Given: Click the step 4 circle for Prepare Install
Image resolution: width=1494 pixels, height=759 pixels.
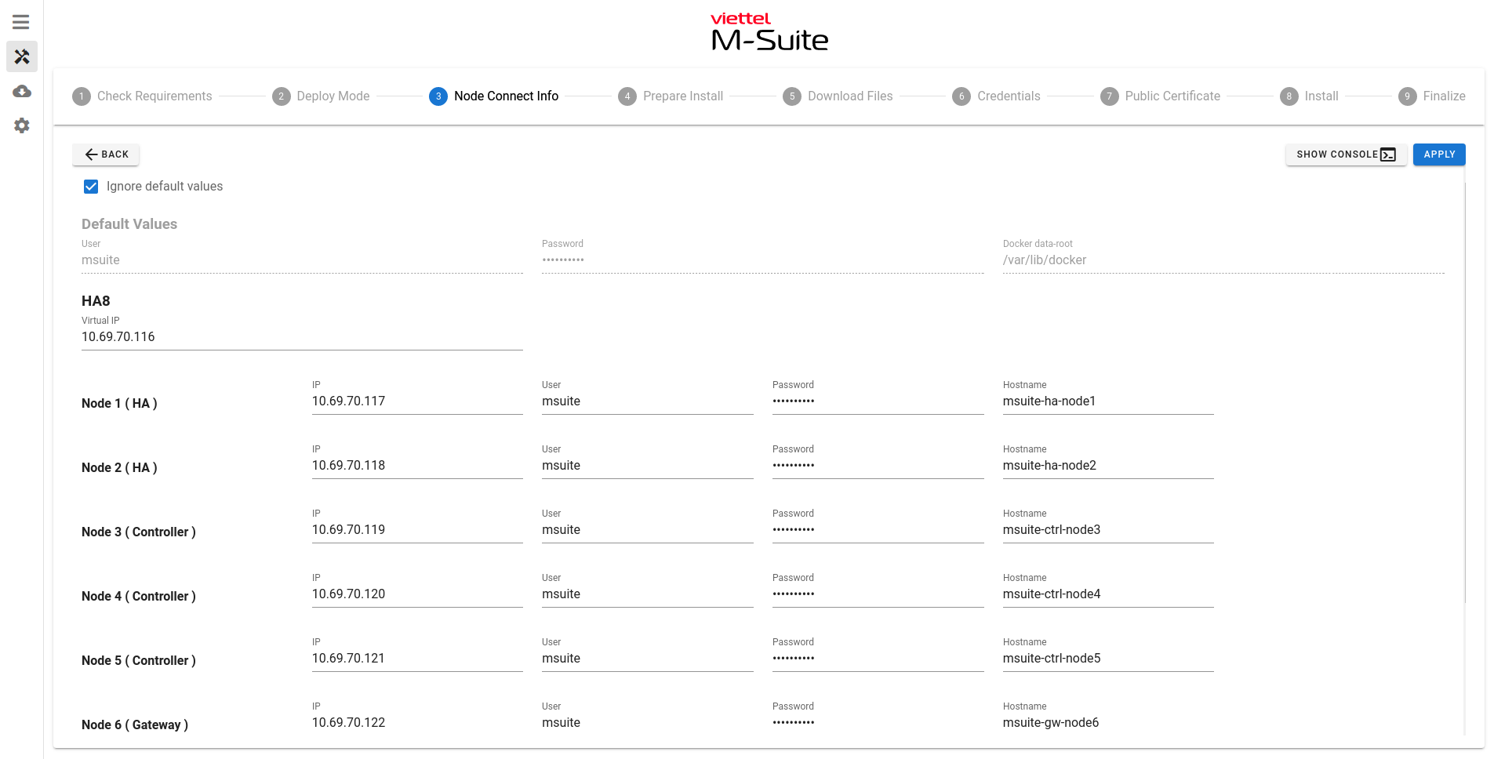Looking at the screenshot, I should 627,96.
